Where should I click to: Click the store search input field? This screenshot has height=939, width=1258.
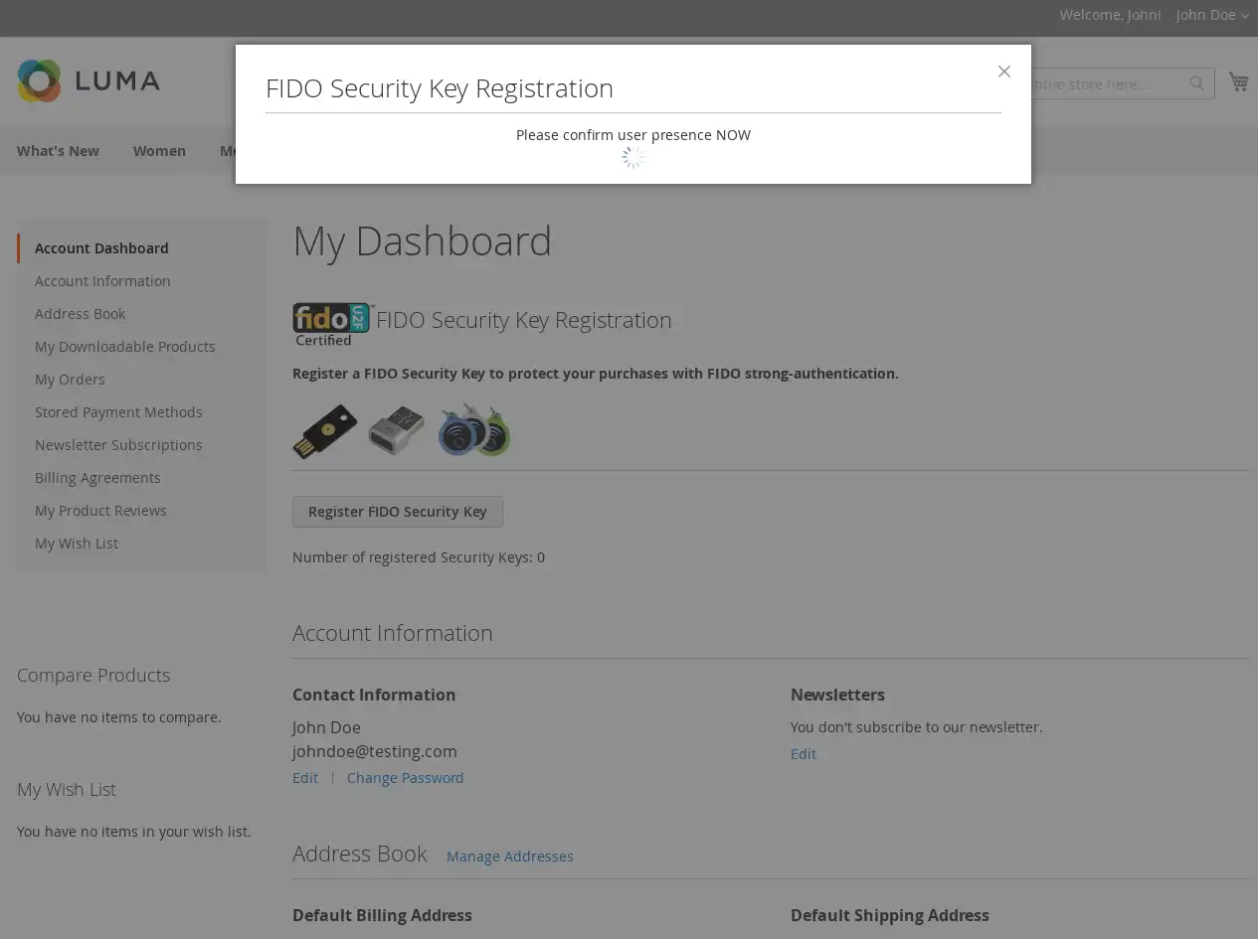(x=1104, y=84)
